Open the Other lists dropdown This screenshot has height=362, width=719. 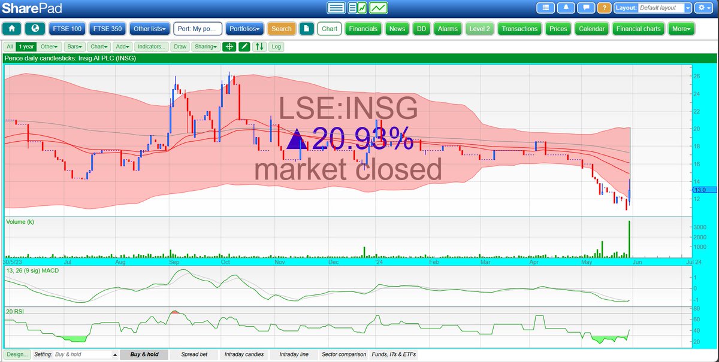click(x=150, y=29)
